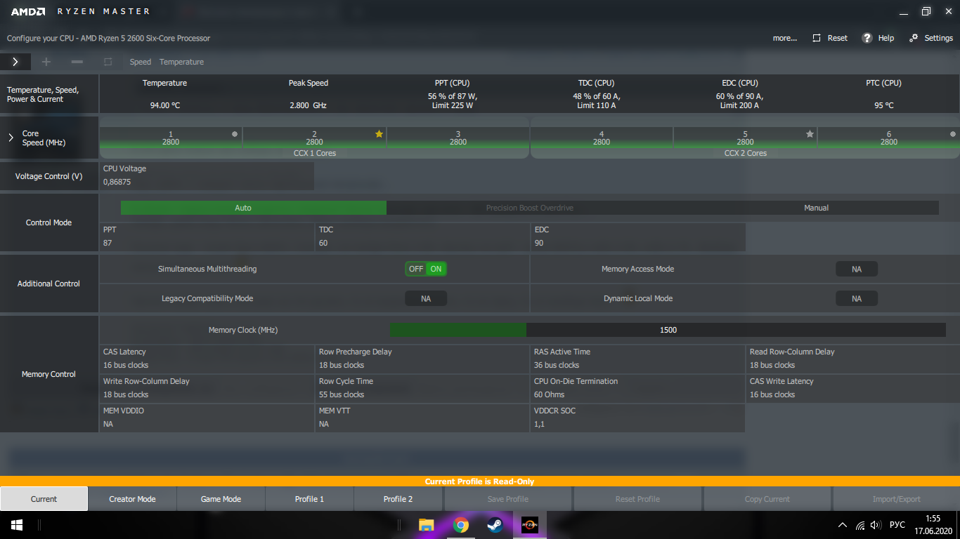Open the Help question mark icon
This screenshot has width=960, height=539.
[x=867, y=38]
